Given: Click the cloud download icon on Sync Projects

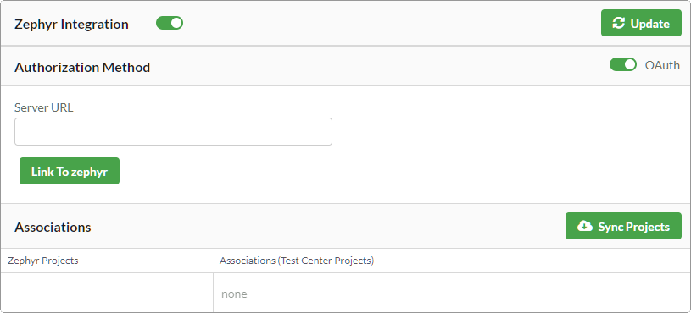Looking at the screenshot, I should (x=585, y=227).
